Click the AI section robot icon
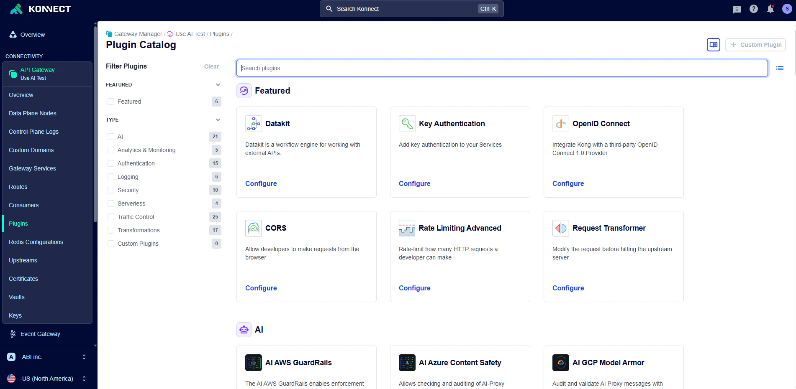796x389 pixels. 244,330
